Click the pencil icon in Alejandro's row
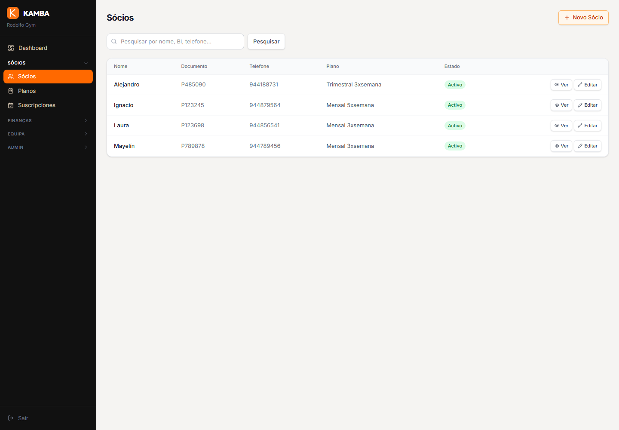Image resolution: width=619 pixels, height=430 pixels. [x=580, y=85]
